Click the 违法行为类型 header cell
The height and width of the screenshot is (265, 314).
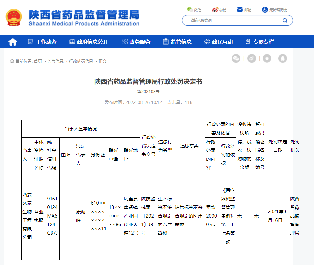pos(165,146)
